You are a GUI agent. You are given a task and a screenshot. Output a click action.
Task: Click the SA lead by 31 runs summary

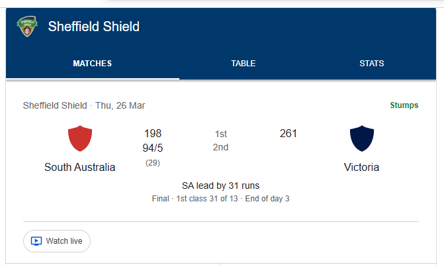221,185
